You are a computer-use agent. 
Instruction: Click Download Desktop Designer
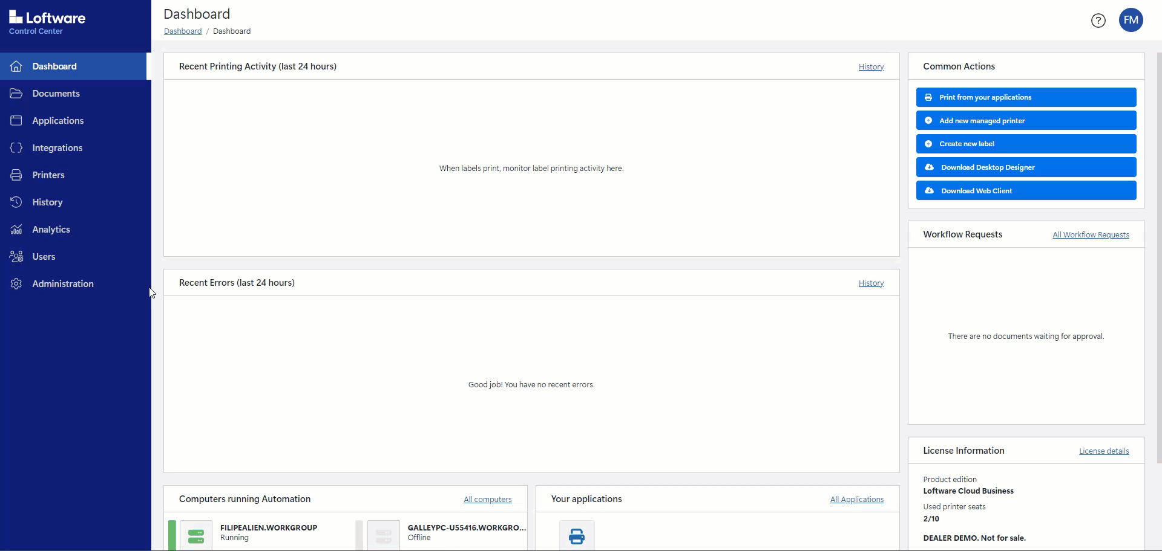pyautogui.click(x=1026, y=167)
